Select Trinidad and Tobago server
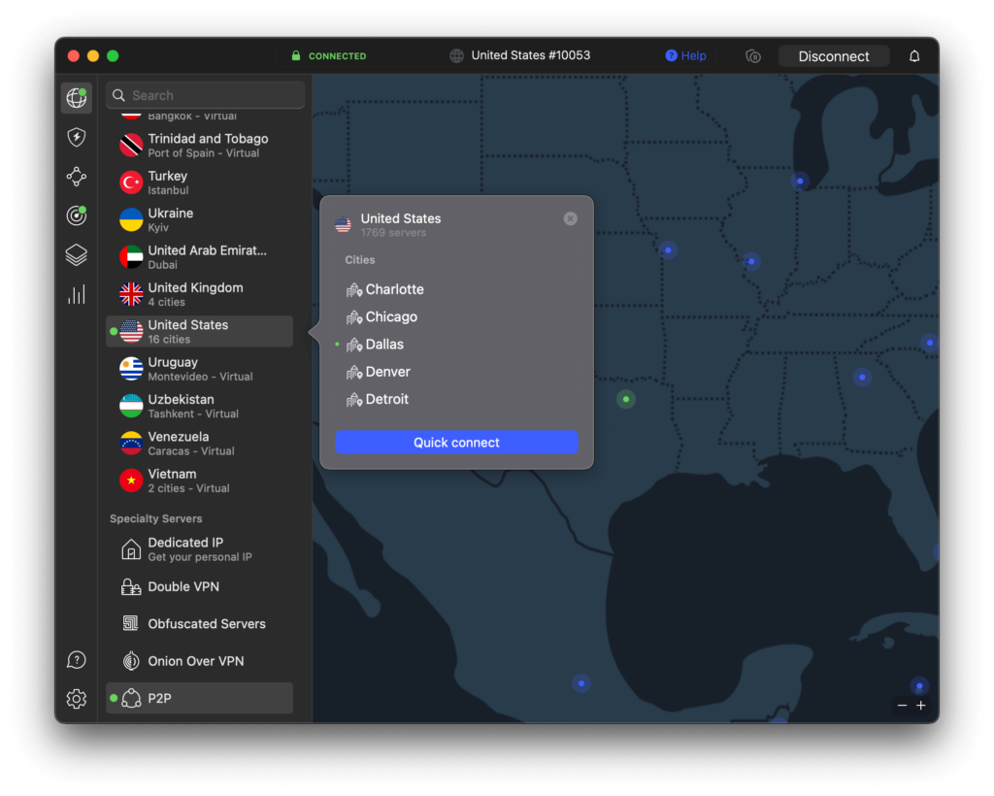Viewport: 994px width, 796px height. [x=199, y=146]
